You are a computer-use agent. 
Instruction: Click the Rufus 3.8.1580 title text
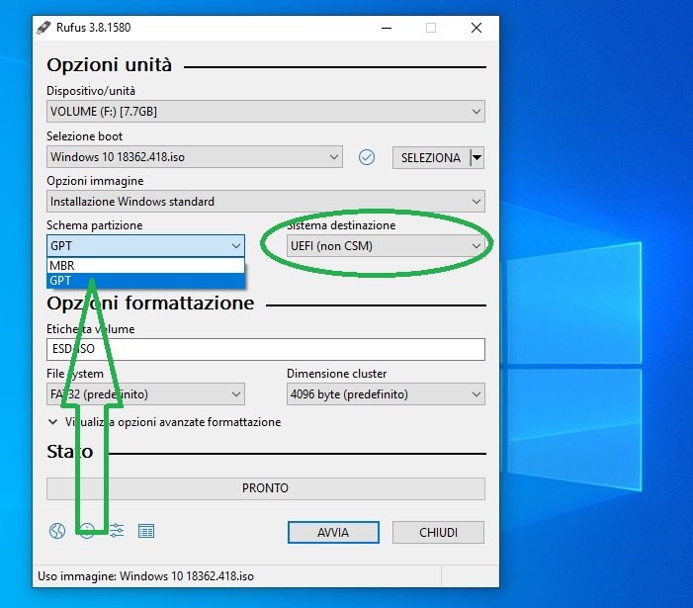pos(93,28)
